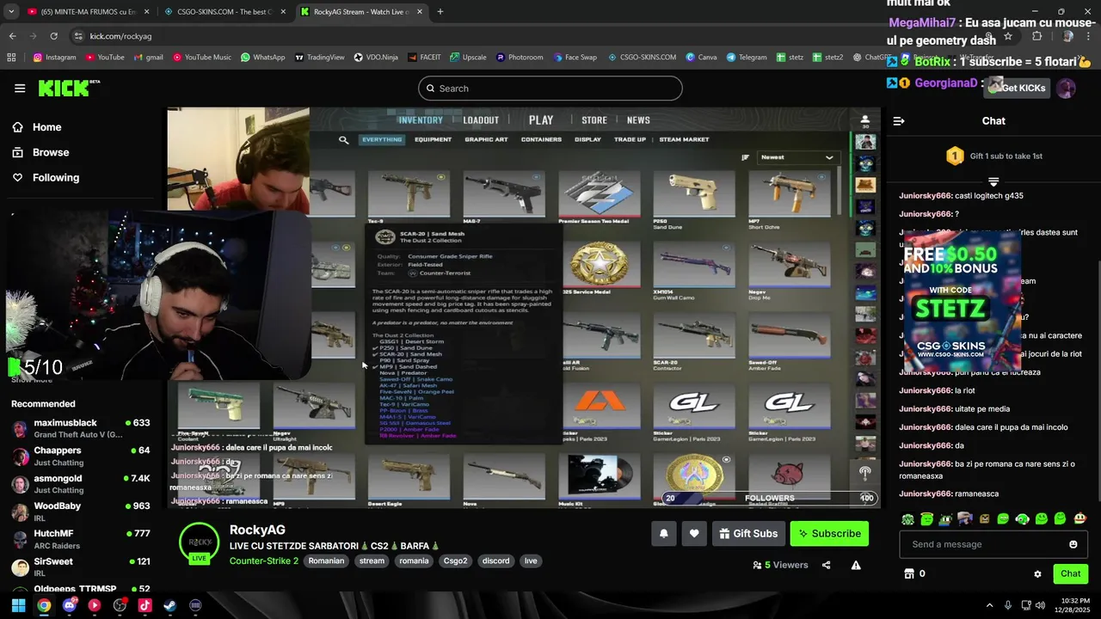Click the green Chat send button

click(1070, 573)
